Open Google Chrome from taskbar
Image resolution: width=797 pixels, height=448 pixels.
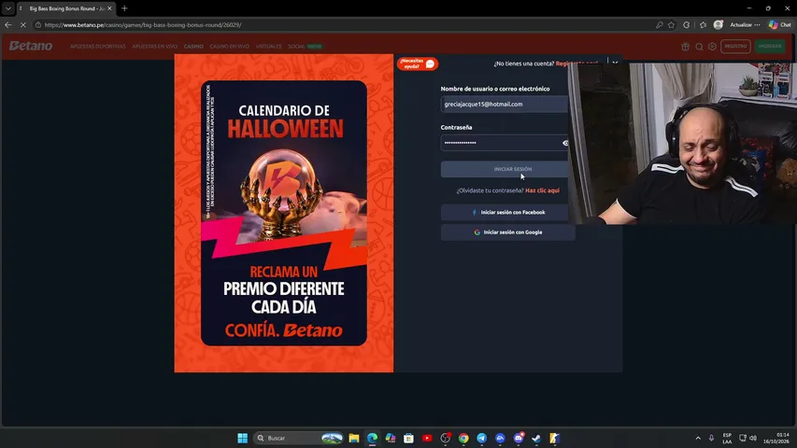[x=463, y=438]
